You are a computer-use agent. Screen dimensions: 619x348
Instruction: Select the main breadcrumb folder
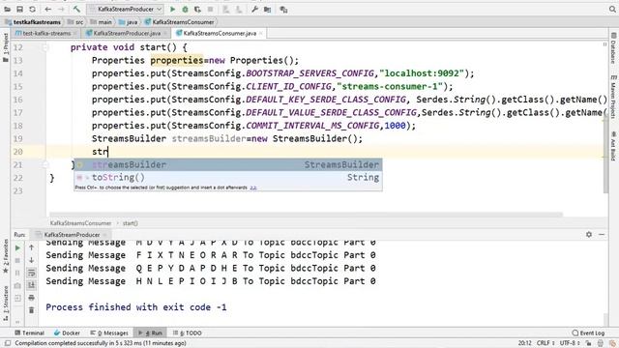101,22
